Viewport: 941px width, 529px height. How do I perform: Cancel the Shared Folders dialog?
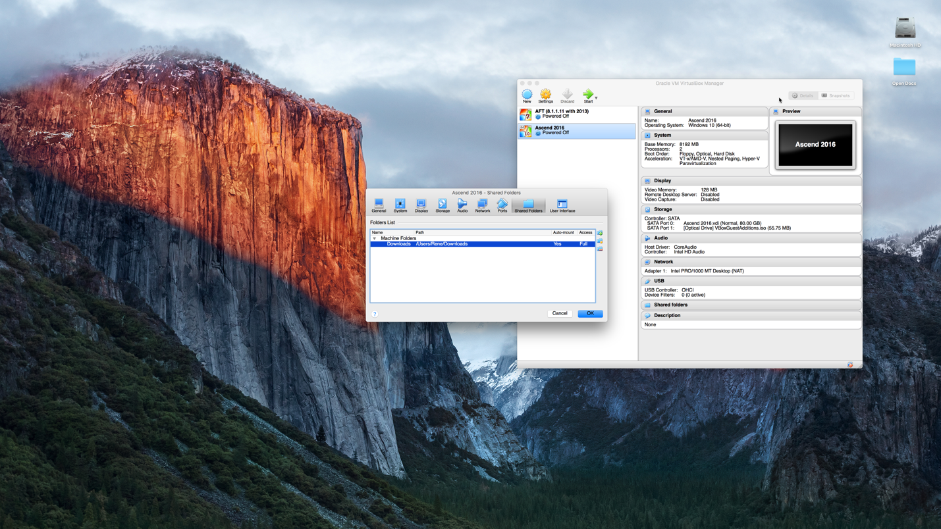coord(560,313)
